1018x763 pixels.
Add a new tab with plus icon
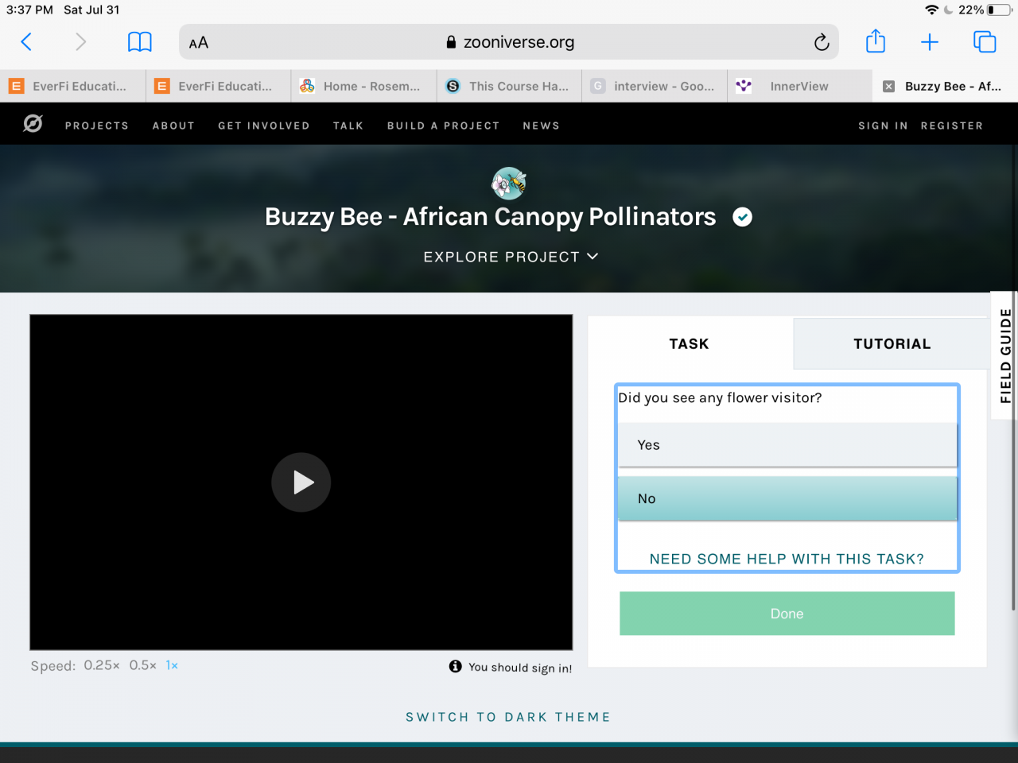point(930,42)
